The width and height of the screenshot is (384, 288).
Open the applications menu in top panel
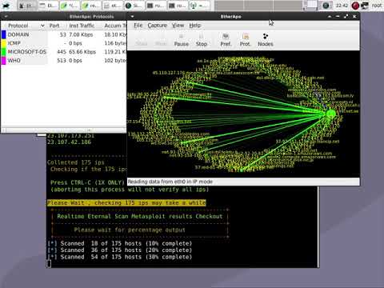(x=6, y=6)
